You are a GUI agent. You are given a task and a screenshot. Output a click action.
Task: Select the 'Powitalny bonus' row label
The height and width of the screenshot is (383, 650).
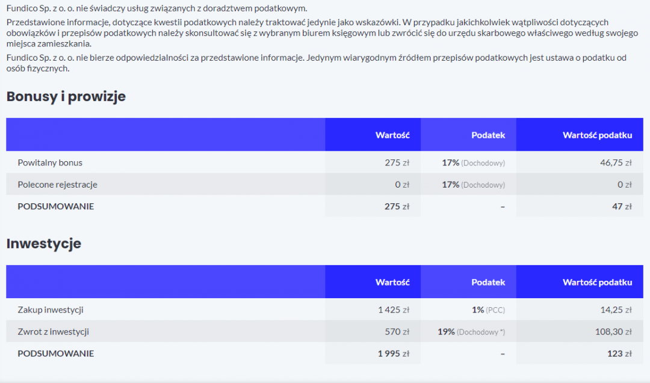(50, 162)
